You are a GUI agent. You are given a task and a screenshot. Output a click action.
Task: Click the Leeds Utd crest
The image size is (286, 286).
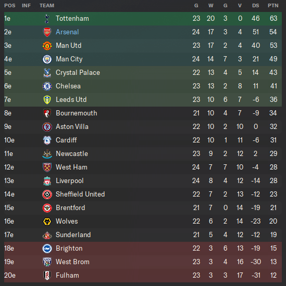coord(47,100)
